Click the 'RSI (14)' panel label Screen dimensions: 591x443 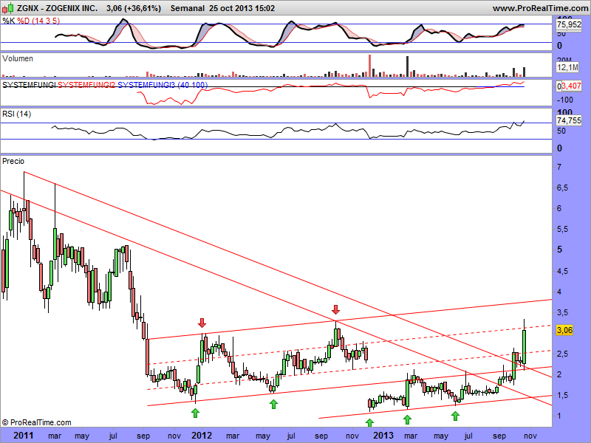16,114
